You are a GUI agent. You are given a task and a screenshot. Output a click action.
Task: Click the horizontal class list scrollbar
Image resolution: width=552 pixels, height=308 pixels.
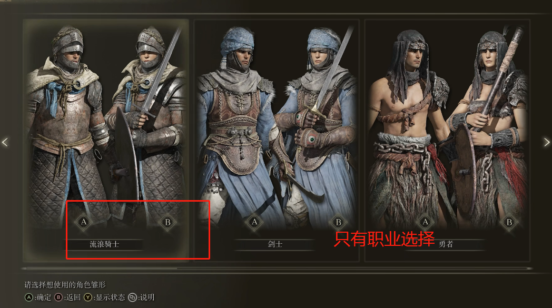tap(277, 269)
